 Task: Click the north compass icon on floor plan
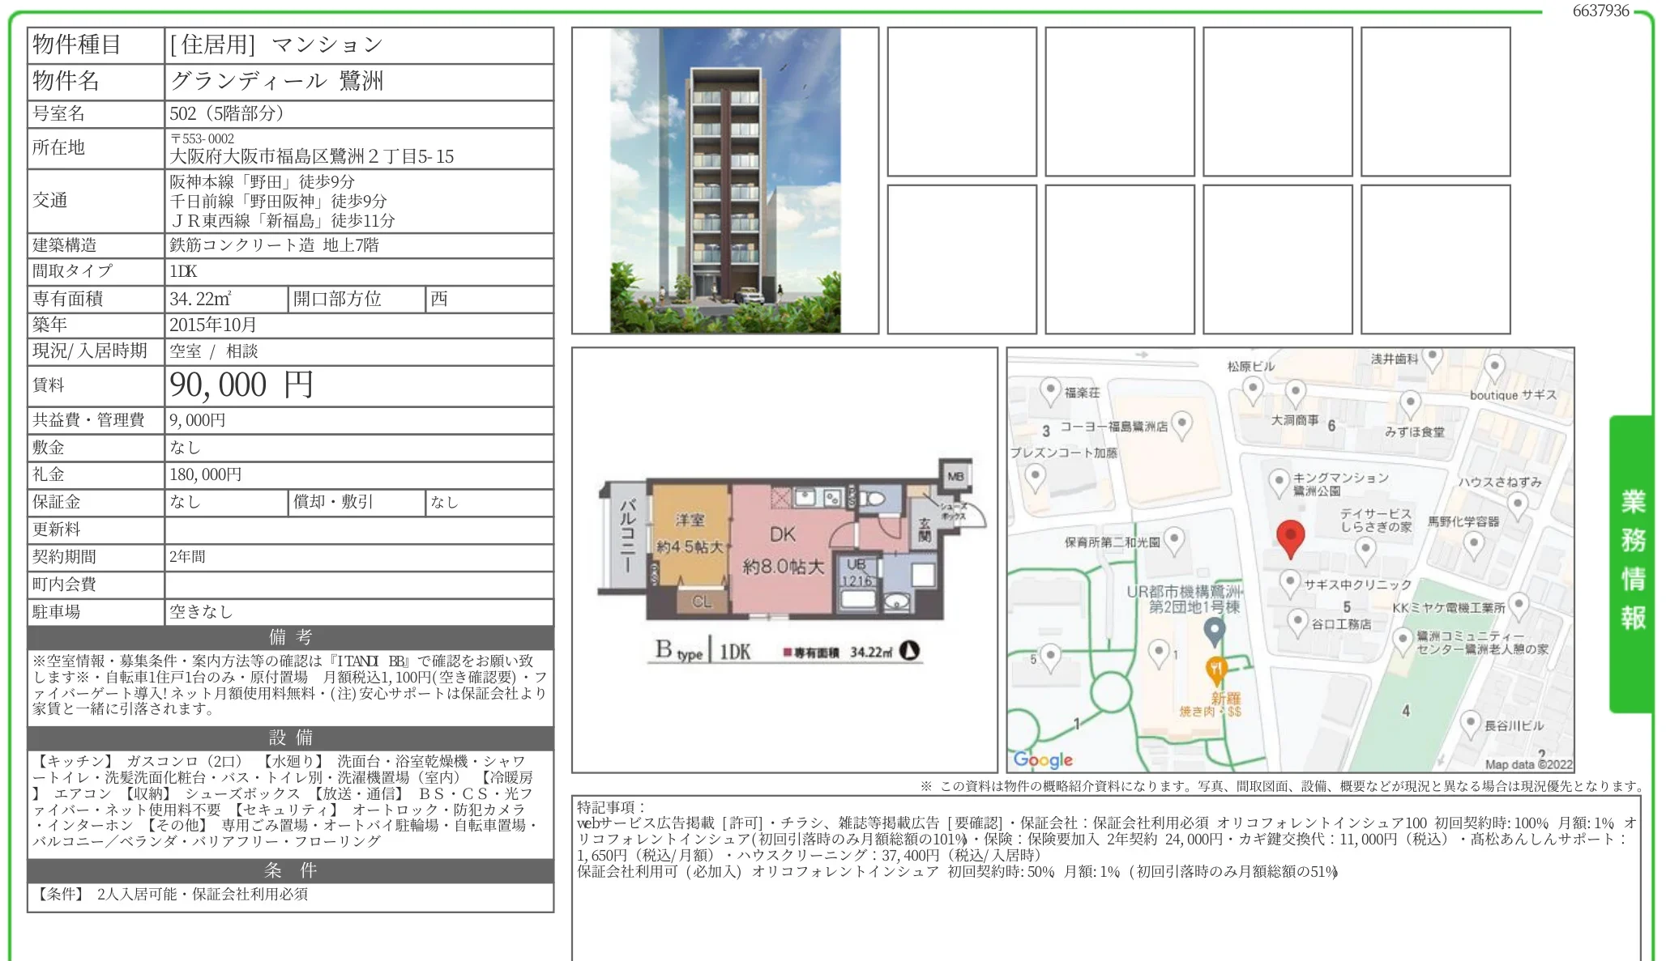(x=910, y=651)
